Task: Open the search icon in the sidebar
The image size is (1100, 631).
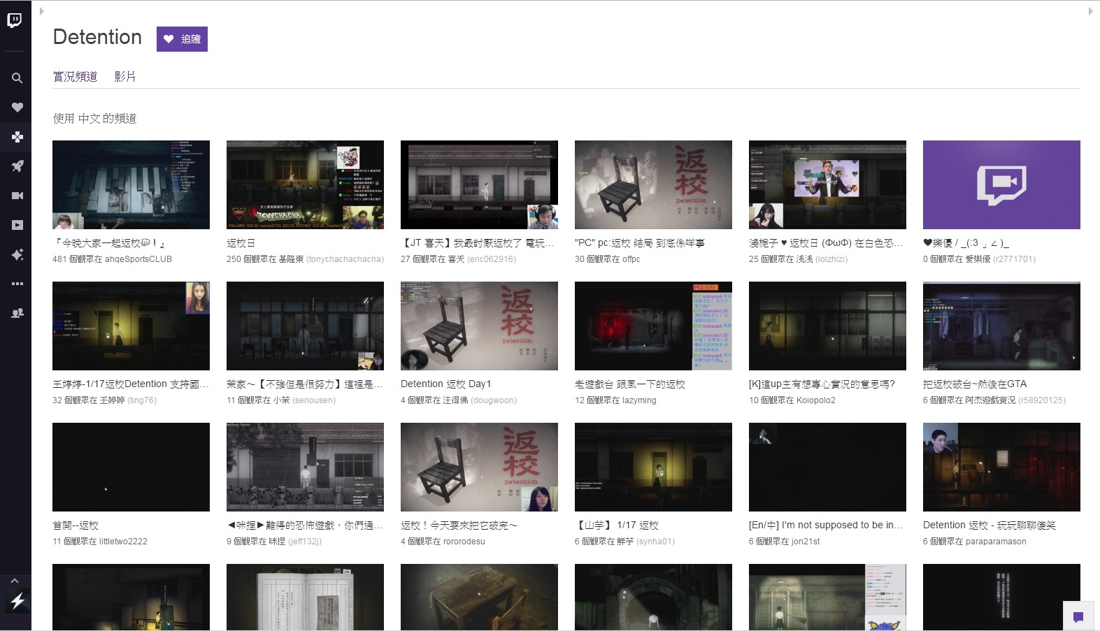Action: click(x=17, y=78)
